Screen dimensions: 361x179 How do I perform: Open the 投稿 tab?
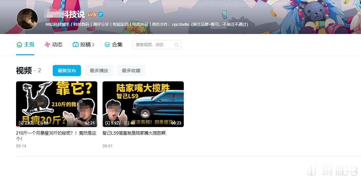(x=83, y=44)
